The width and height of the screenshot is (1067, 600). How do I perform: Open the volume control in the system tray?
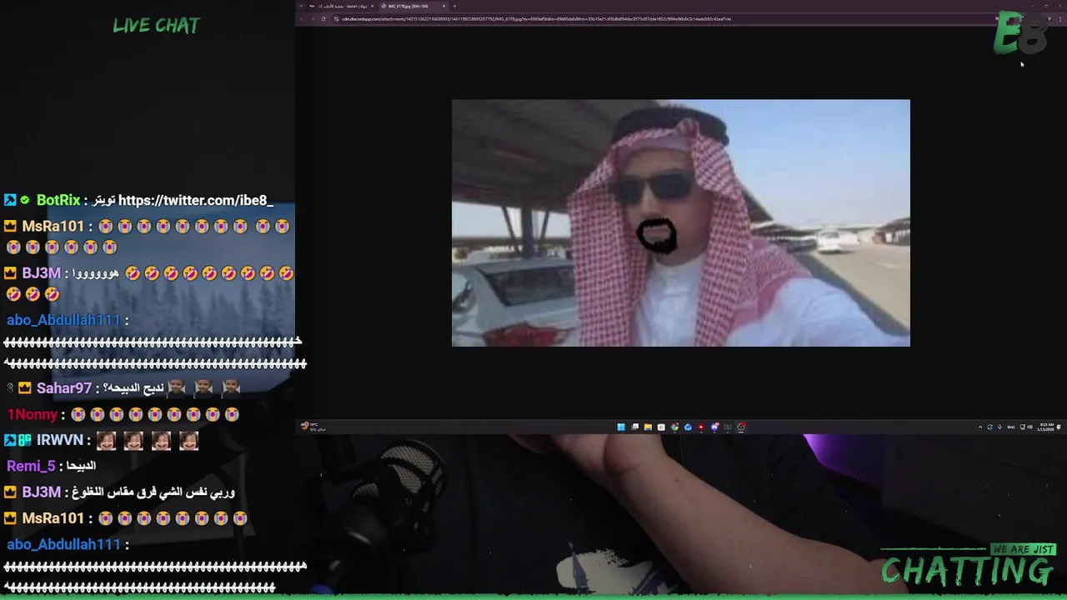coord(1030,427)
